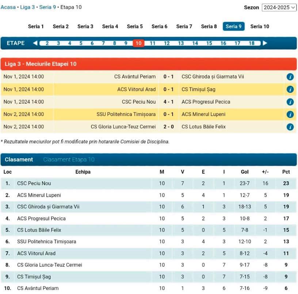
Task: Click CSC Peciu Nou in standings
Action: (34, 183)
